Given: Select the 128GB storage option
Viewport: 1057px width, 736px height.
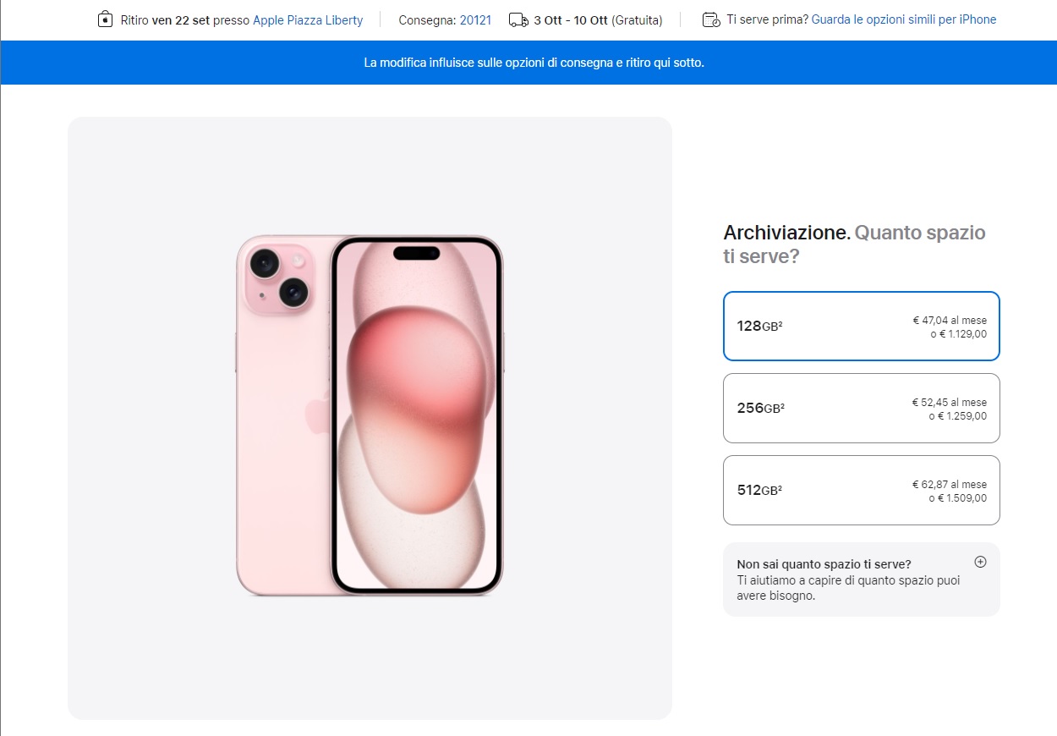Looking at the screenshot, I should (861, 327).
